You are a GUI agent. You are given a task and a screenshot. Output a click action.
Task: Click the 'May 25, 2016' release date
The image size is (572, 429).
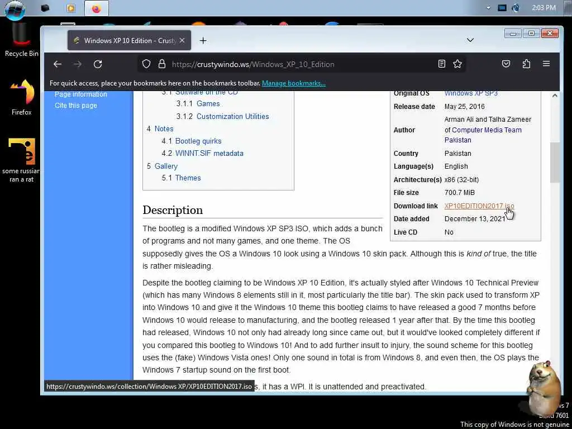point(464,107)
